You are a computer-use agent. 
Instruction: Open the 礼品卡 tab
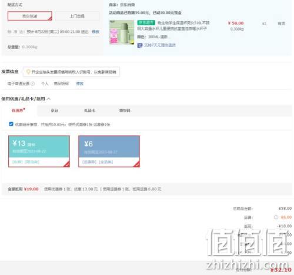click(x=89, y=110)
